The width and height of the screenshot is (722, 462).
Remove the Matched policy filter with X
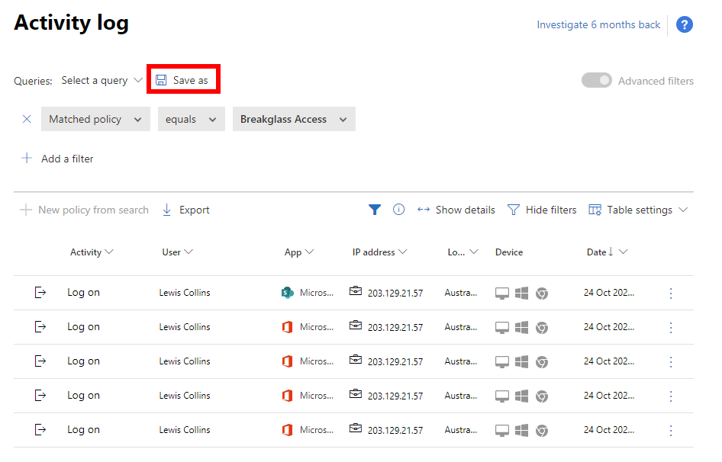click(x=27, y=119)
